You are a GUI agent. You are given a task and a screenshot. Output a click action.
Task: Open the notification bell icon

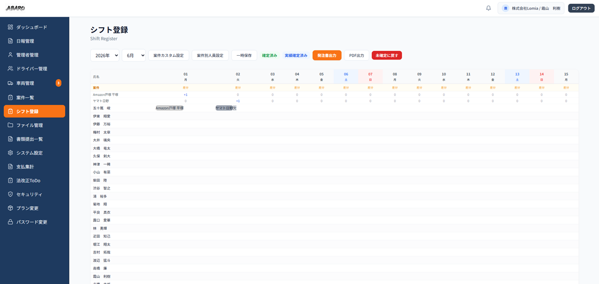[x=488, y=8]
